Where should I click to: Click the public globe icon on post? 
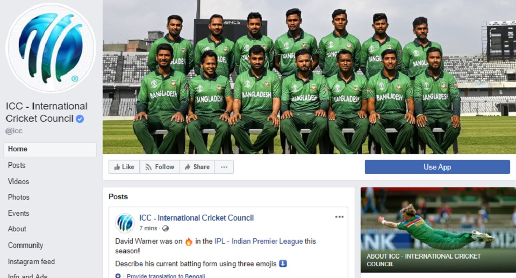tap(166, 229)
